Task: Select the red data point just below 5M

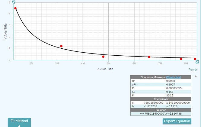Action: (103, 57)
